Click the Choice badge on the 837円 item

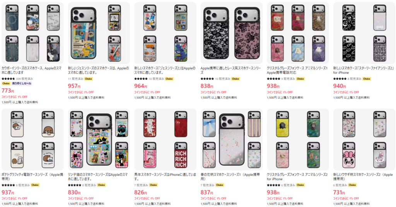220,185
